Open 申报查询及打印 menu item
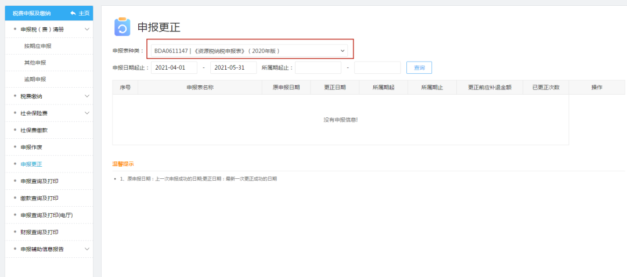Image resolution: width=627 pixels, height=277 pixels. pos(40,181)
